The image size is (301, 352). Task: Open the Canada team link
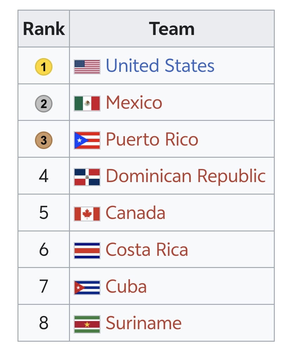click(135, 213)
